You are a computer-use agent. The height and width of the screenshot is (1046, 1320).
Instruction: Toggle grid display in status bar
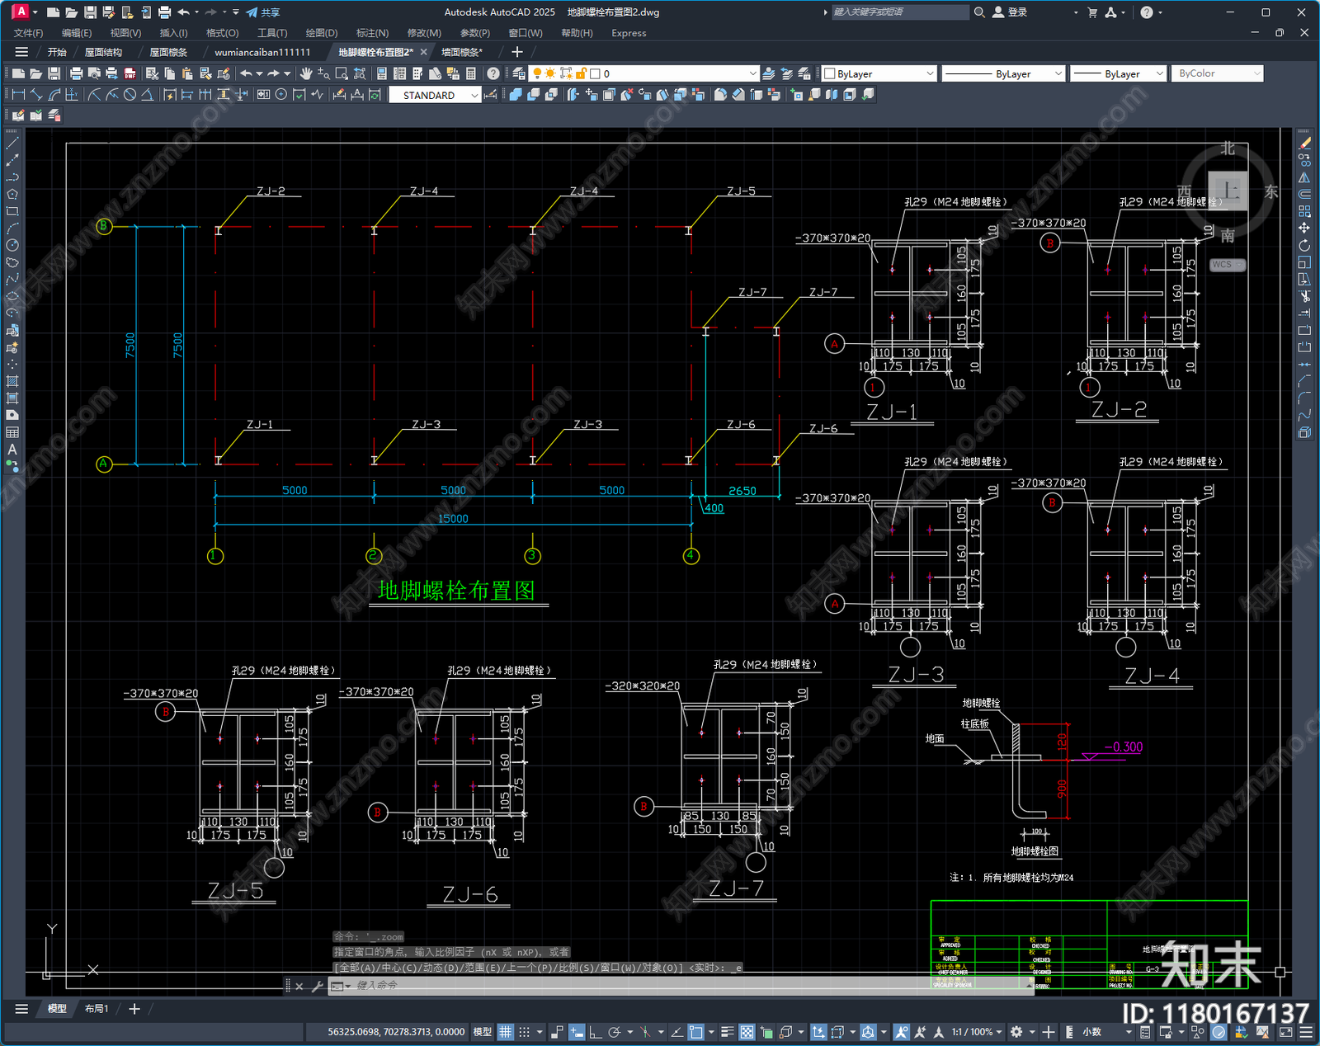click(505, 1032)
